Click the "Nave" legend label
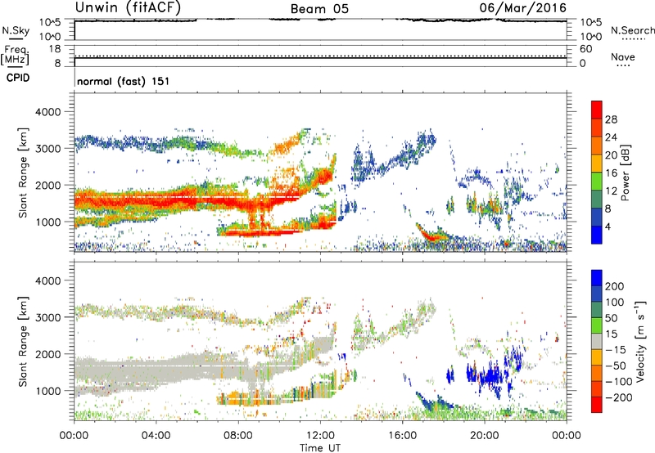Image resolution: width=655 pixels, height=453 pixels. (x=623, y=57)
